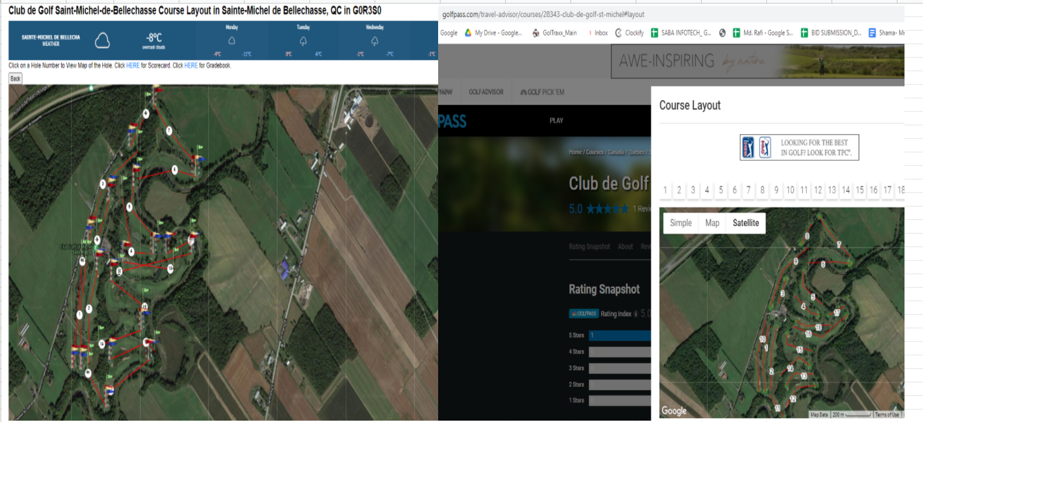Image resolution: width=1048 pixels, height=503 pixels.
Task: Click hole 15 marker on Google satellite map
Action: (x=800, y=349)
